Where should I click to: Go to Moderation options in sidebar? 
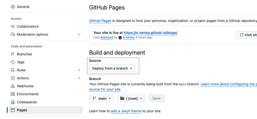click(32, 34)
